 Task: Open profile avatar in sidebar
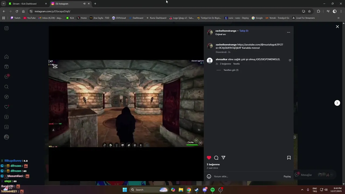[6, 137]
